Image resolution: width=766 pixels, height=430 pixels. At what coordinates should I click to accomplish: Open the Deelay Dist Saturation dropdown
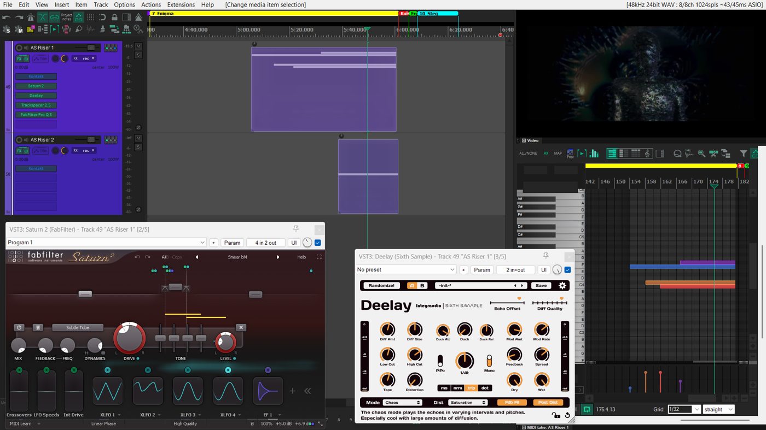468,403
